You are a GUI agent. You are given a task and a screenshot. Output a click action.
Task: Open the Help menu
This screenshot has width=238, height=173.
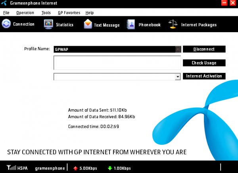click(x=90, y=13)
